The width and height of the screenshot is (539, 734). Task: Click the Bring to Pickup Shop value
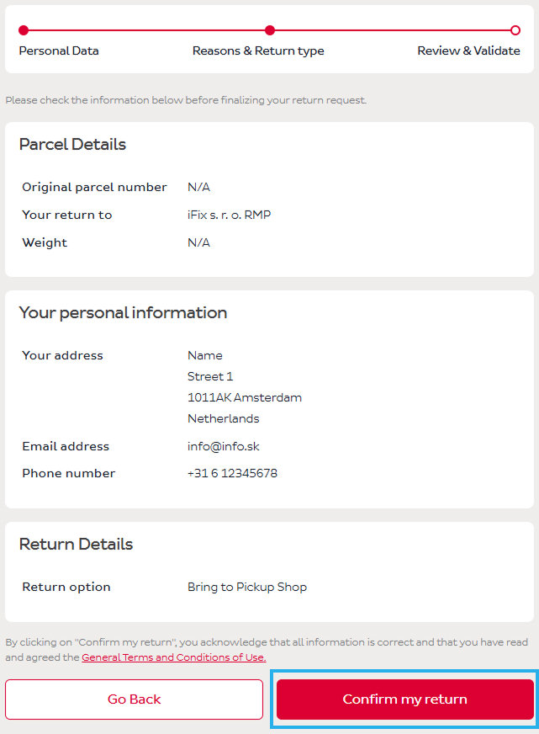(247, 587)
